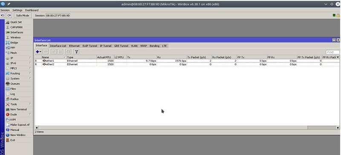Switch to the EoIP Tunnel tab
Image resolution: width=341 pixels, height=155 pixels.
[x=90, y=46]
